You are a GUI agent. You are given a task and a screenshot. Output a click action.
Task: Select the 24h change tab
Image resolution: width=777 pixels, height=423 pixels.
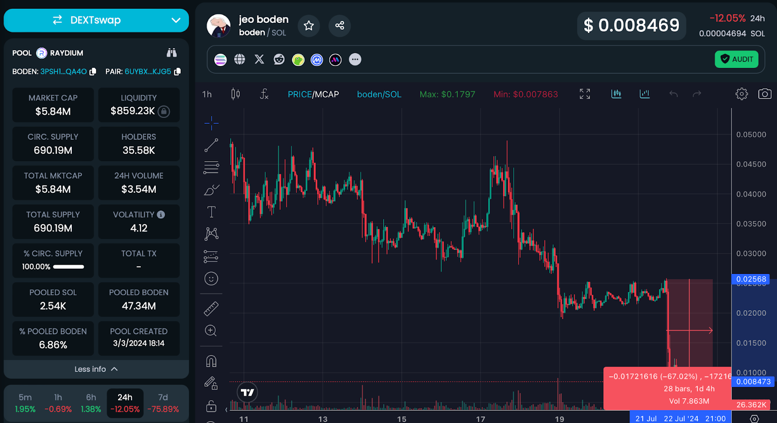coord(125,403)
